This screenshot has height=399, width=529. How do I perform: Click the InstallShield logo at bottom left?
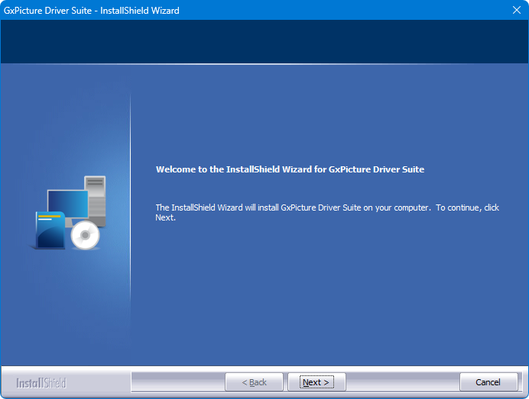pos(41,382)
